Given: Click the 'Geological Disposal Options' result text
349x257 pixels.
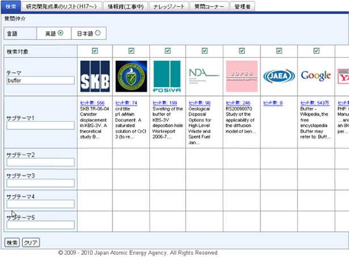Looking at the screenshot, I should [200, 125].
